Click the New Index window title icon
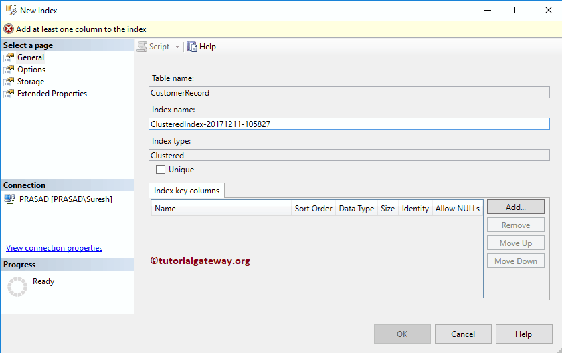This screenshot has height=353, width=562. point(11,11)
